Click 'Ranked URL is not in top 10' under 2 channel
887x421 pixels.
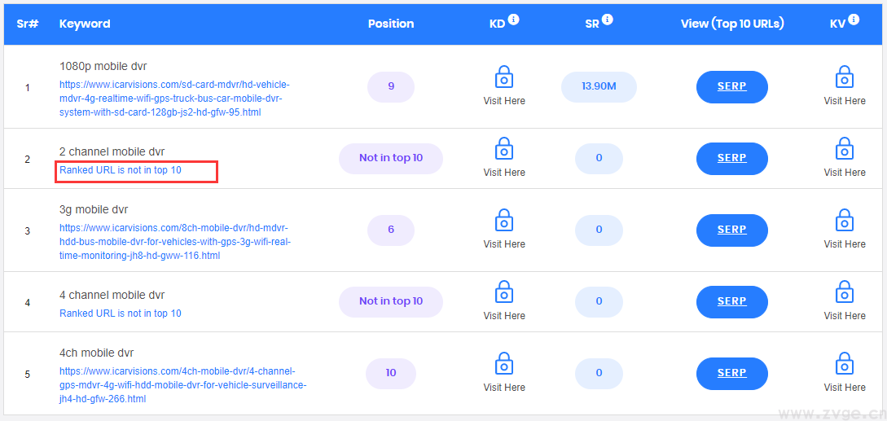[121, 170]
